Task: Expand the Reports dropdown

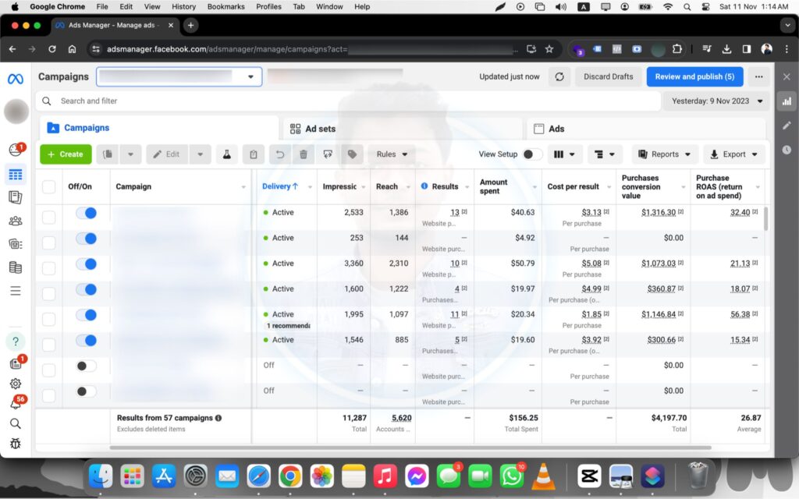Action: [x=665, y=154]
